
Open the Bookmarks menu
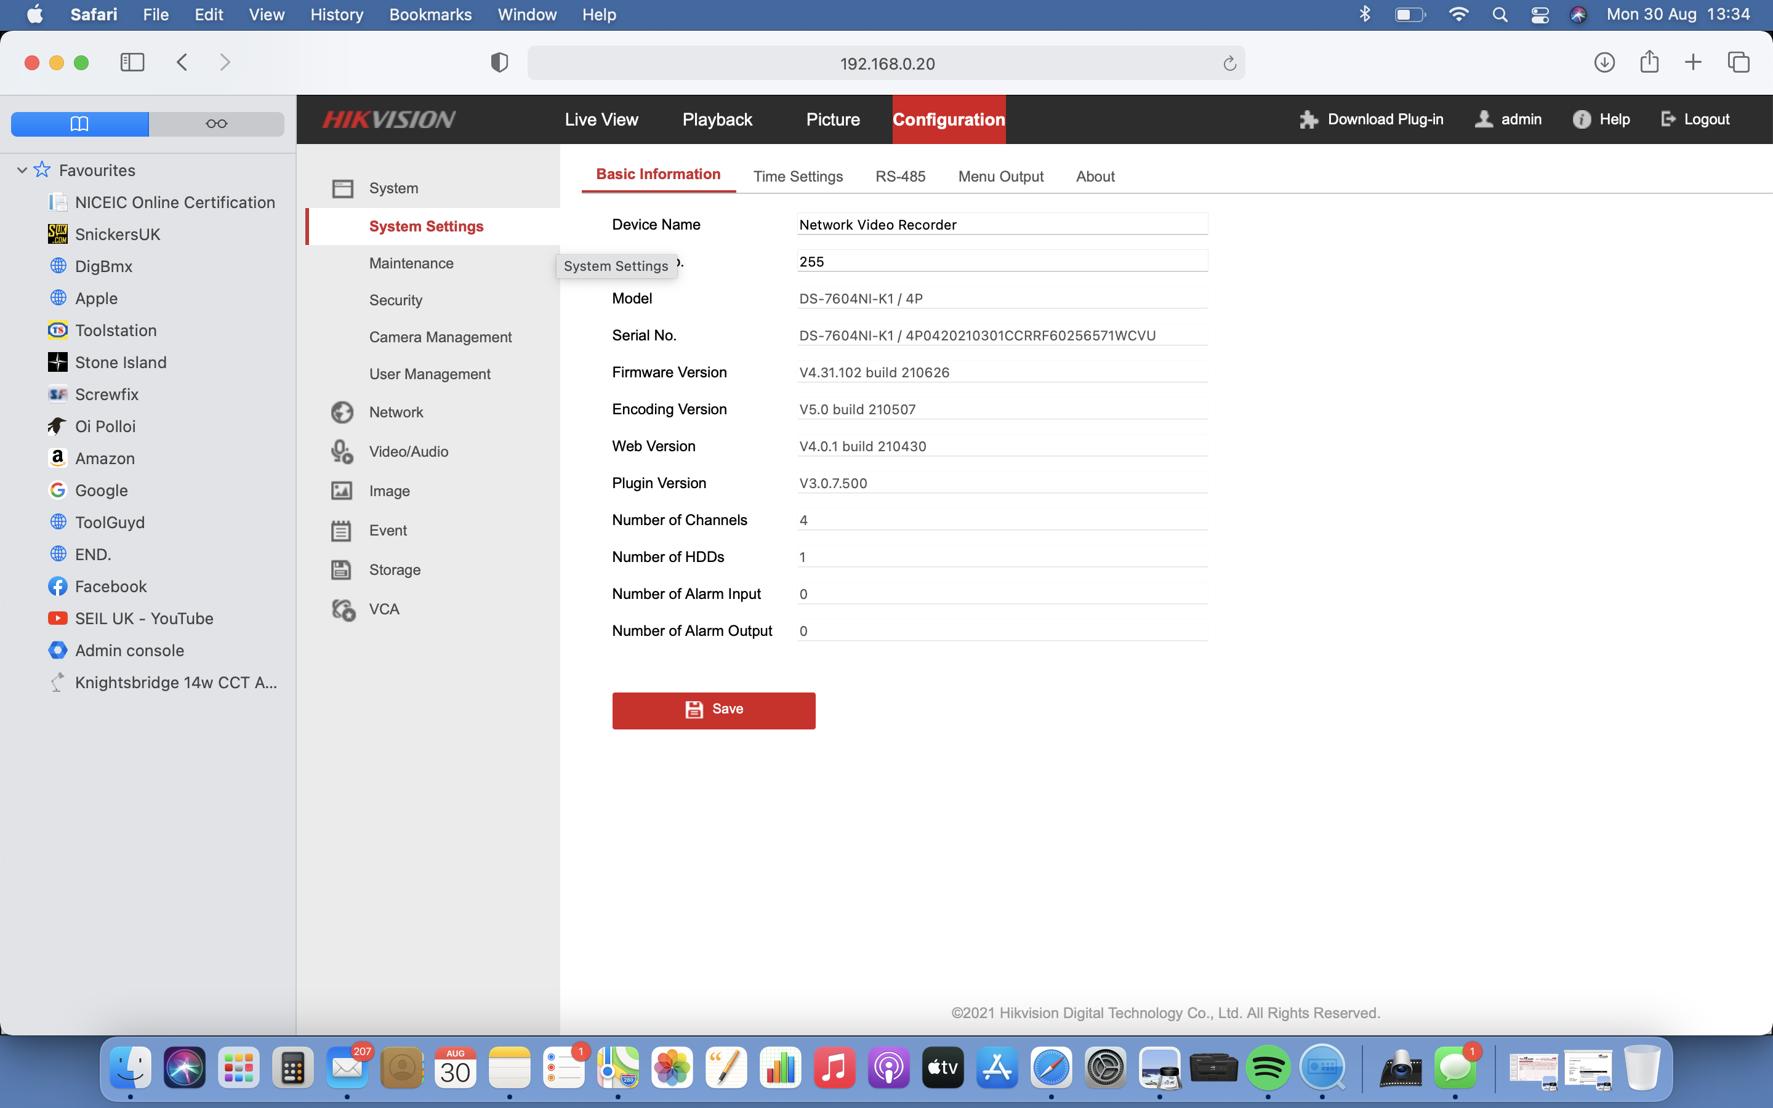coord(430,14)
